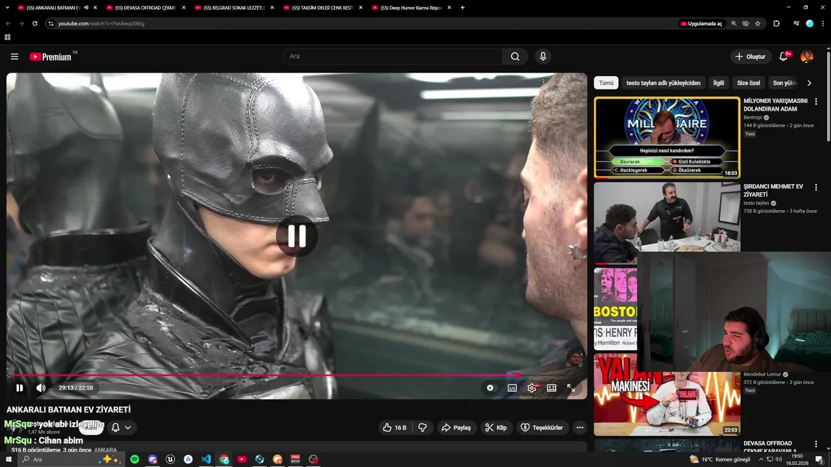The height and width of the screenshot is (467, 831).
Task: Show hidden system tray icons
Action: [762, 459]
